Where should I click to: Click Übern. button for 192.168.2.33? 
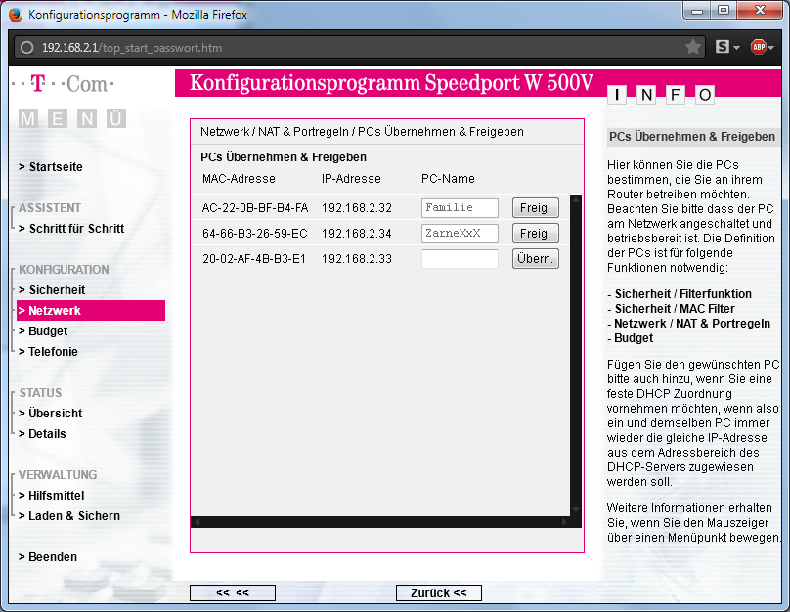(x=536, y=258)
